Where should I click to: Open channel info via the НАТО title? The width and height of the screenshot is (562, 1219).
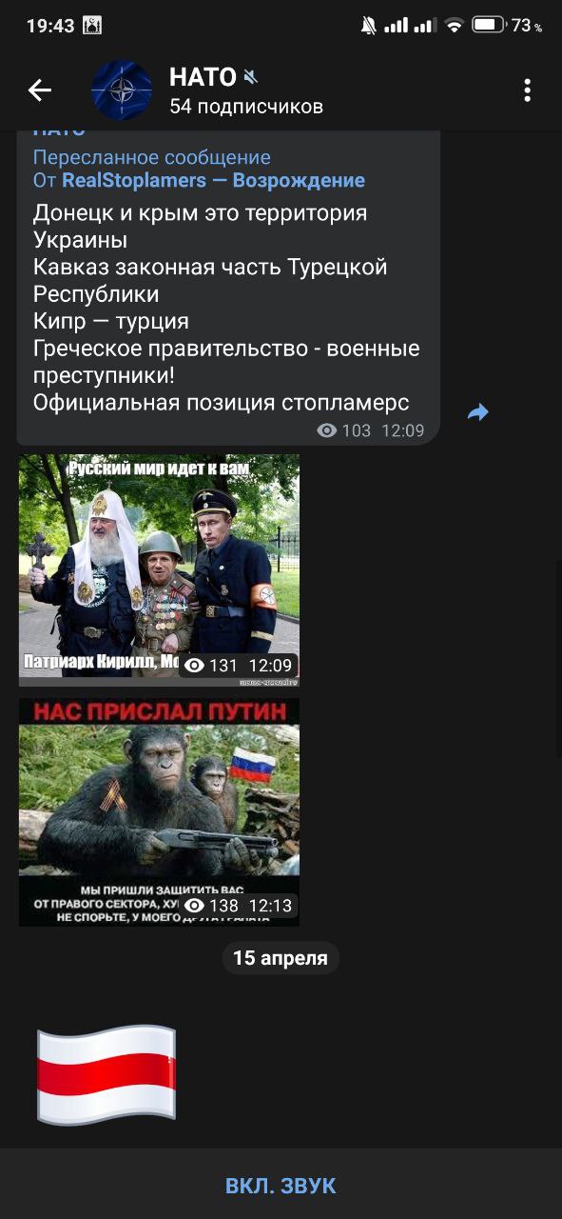pyautogui.click(x=203, y=76)
